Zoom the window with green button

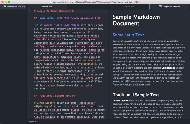[x=9, y=2]
